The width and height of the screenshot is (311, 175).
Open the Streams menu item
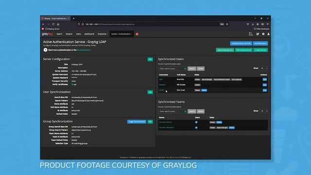[69, 34]
